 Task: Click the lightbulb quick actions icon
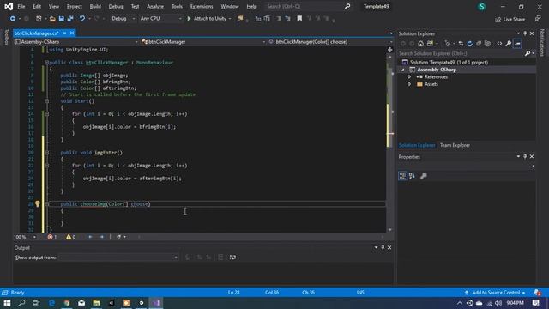[38, 204]
